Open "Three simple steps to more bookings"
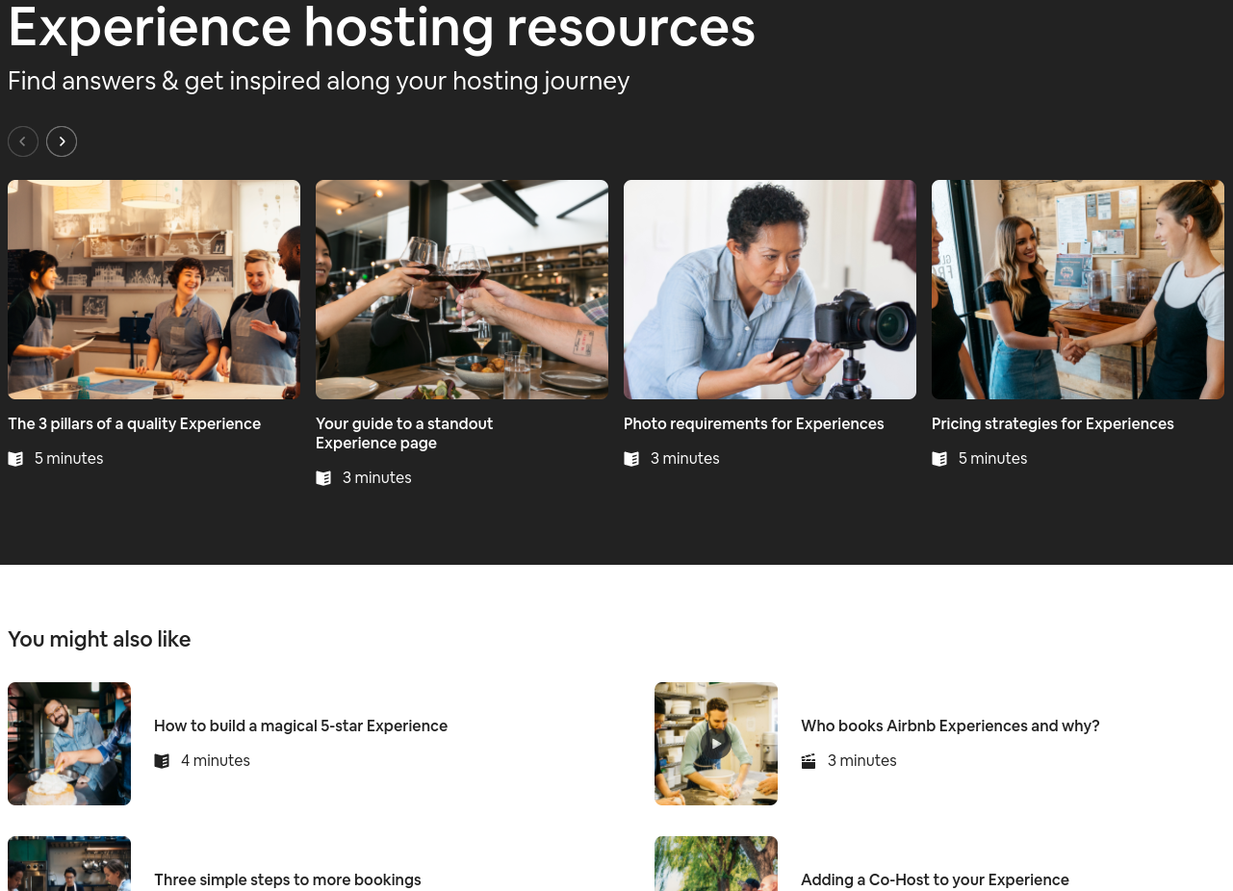 287,879
